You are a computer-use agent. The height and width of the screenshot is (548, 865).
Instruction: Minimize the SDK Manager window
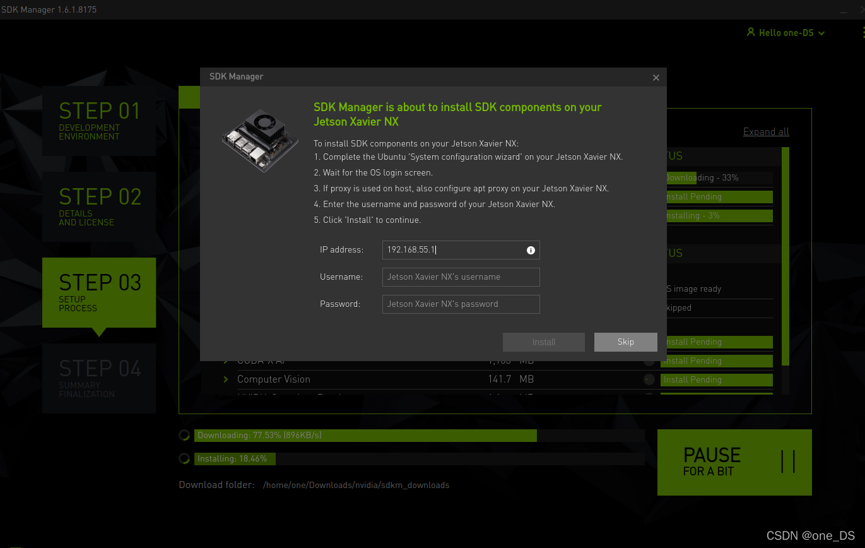[x=844, y=11]
